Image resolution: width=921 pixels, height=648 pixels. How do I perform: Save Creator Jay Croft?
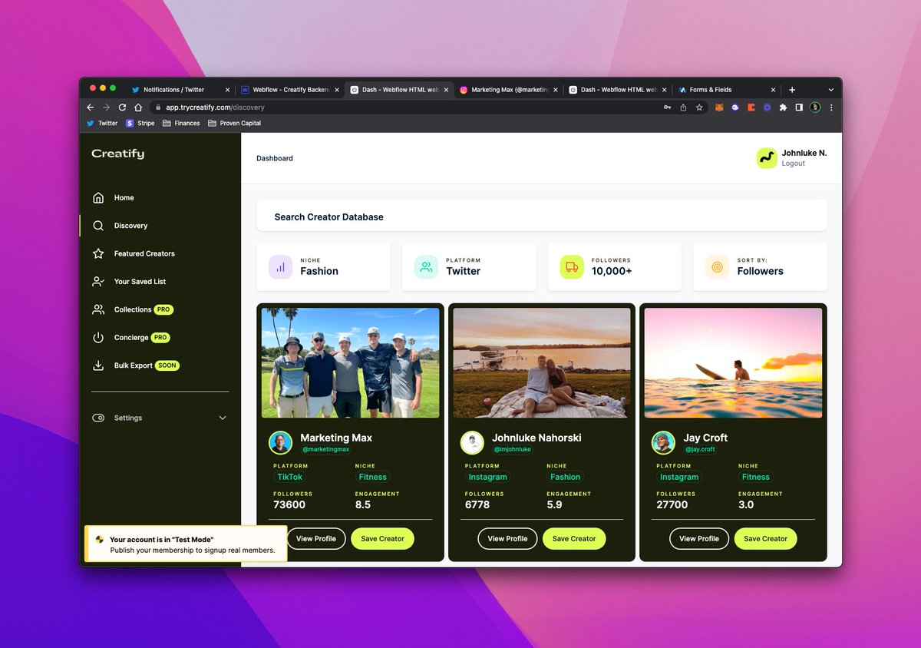765,539
